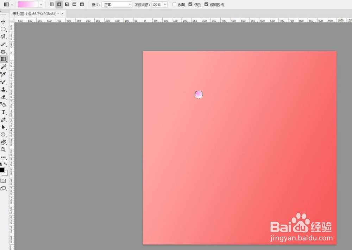Select the Pen tool
This screenshot has height=250, width=352.
tap(3, 120)
